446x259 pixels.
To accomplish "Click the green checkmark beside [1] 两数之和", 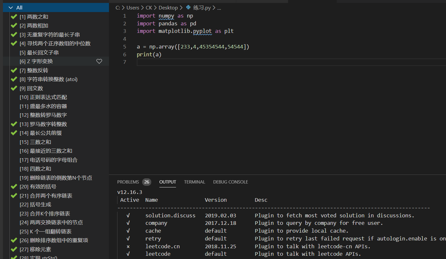I will click(14, 16).
